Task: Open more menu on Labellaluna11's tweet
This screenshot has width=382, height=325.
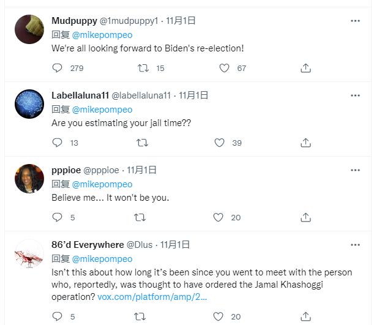Action: (x=355, y=95)
